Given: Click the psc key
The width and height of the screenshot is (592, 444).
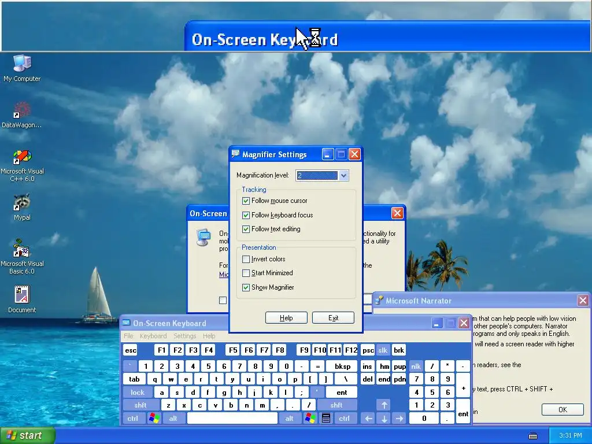Looking at the screenshot, I should pyautogui.click(x=368, y=350).
